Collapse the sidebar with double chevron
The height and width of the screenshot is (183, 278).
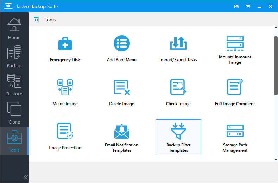tap(26, 177)
